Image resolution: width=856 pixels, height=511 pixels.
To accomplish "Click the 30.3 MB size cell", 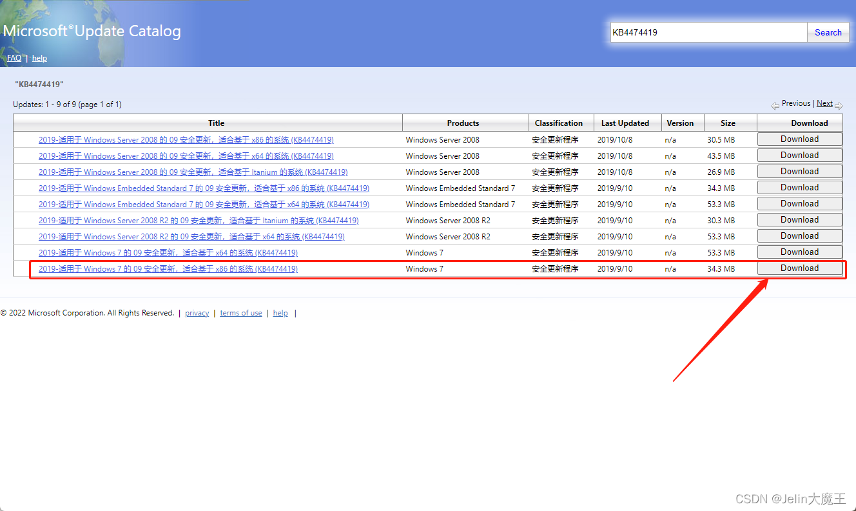I will [721, 221].
